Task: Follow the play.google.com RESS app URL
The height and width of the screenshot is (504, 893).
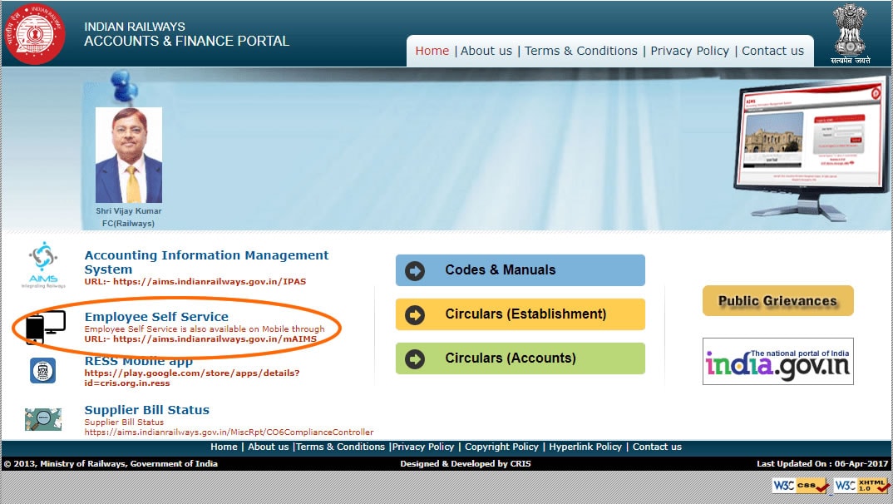Action: pyautogui.click(x=192, y=378)
